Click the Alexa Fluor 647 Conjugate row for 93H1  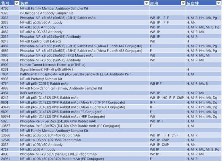point(84,46)
